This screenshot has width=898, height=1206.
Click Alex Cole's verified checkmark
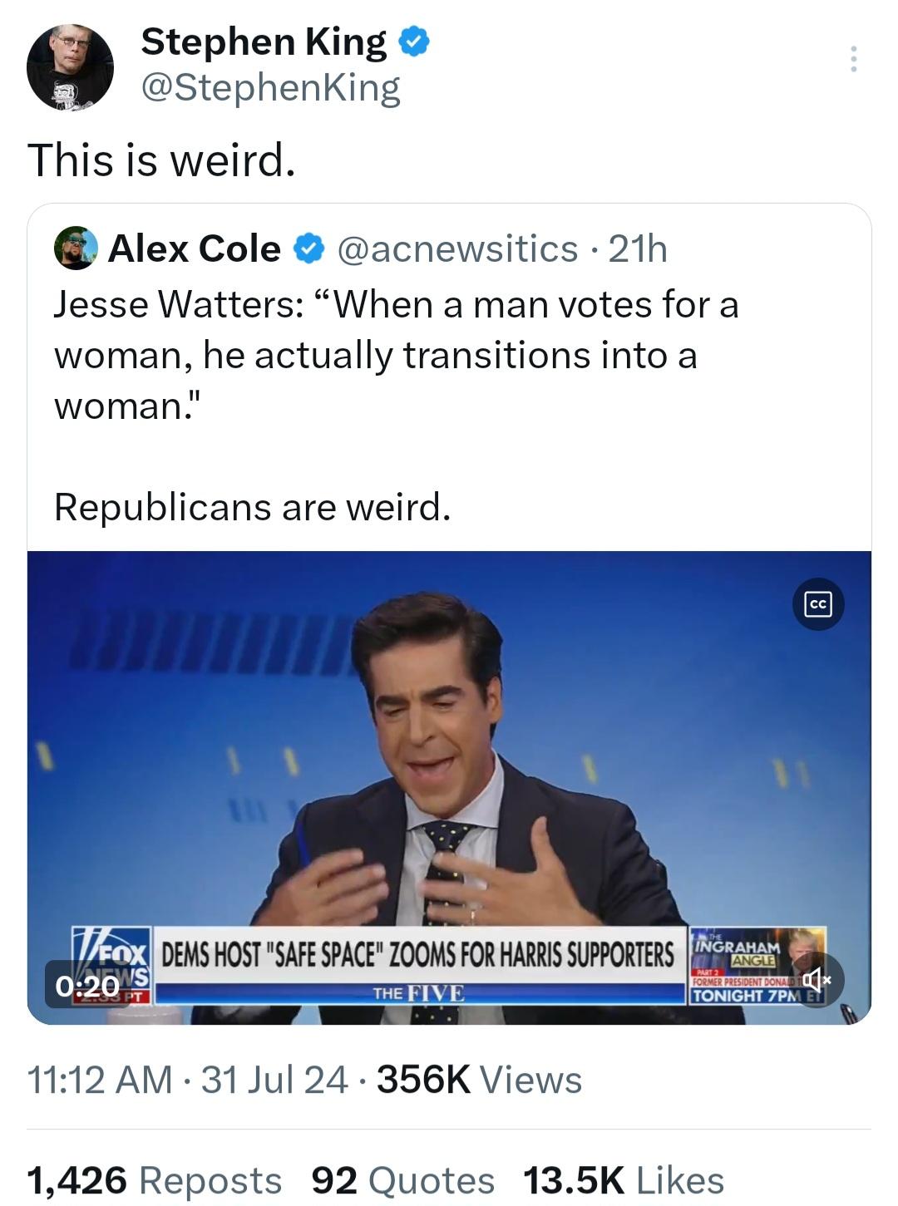click(x=307, y=247)
